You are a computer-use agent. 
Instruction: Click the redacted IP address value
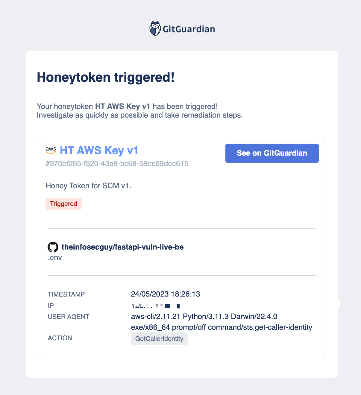[156, 306]
